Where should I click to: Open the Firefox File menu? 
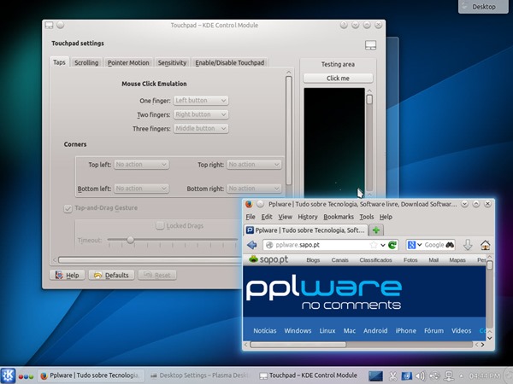tap(251, 217)
